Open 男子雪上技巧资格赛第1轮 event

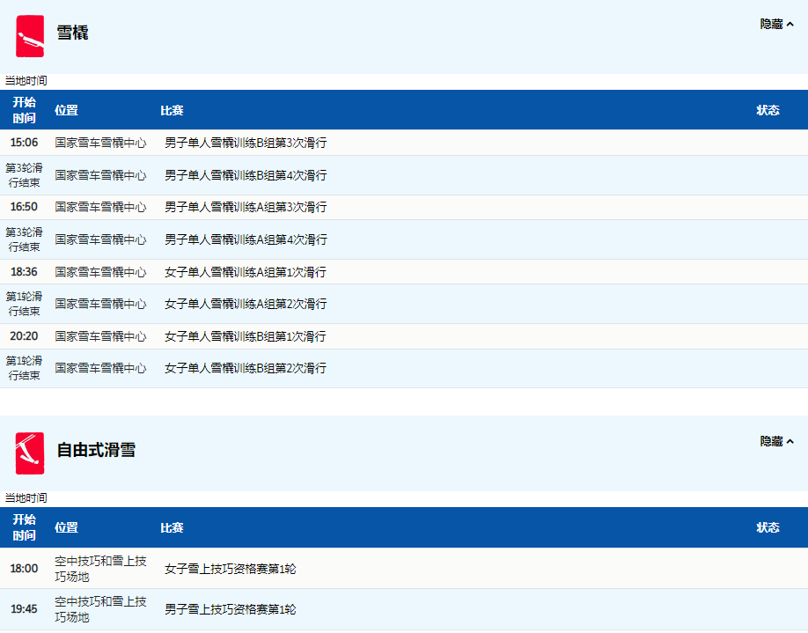pyautogui.click(x=231, y=609)
